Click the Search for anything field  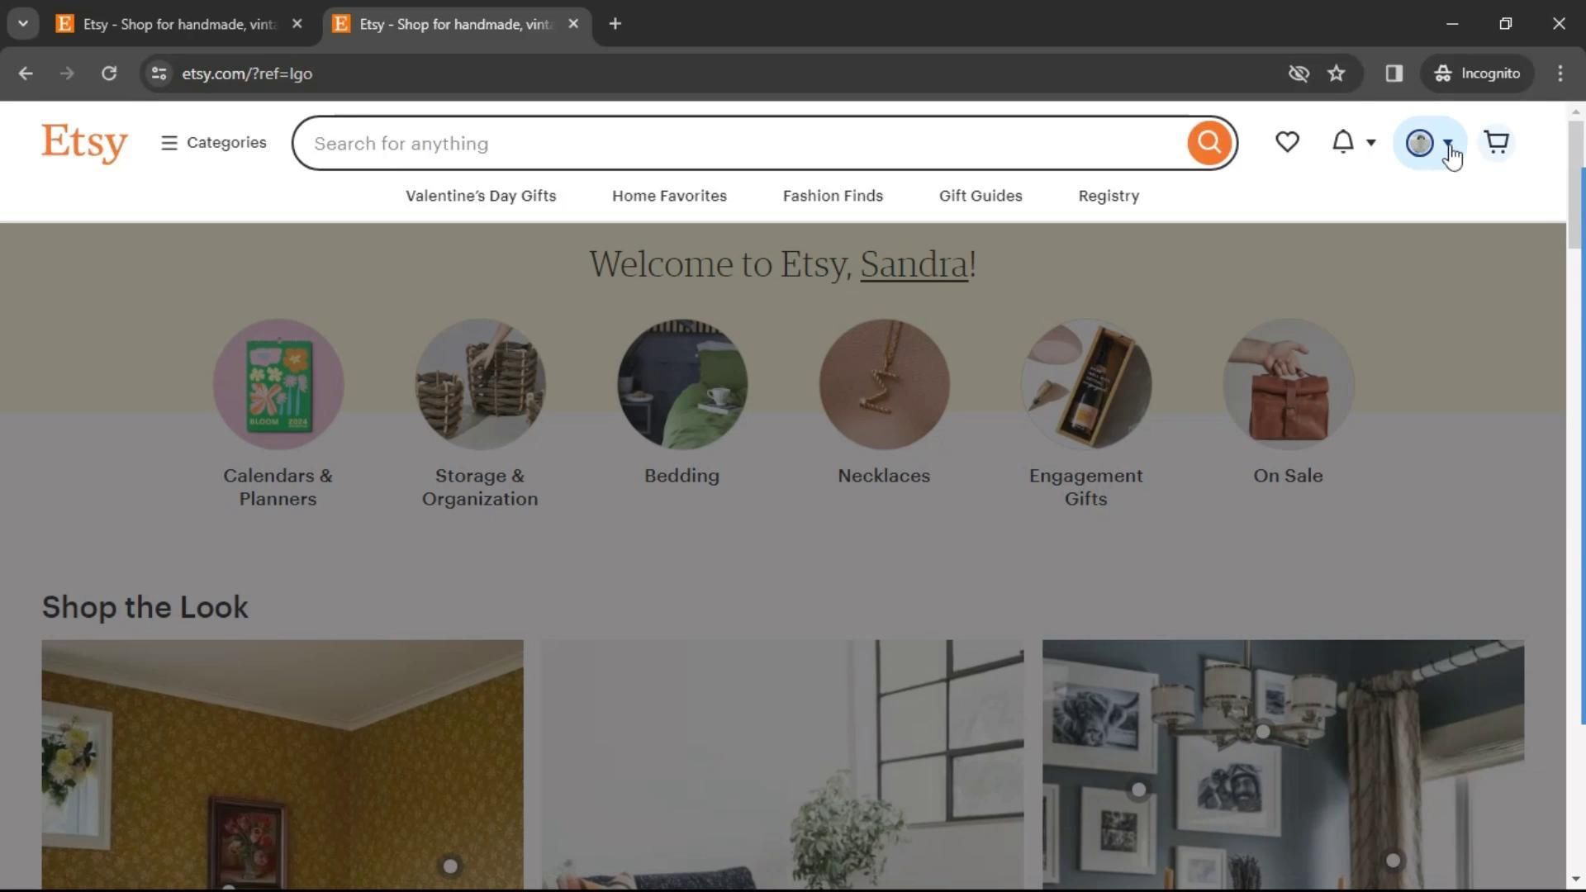pyautogui.click(x=743, y=144)
